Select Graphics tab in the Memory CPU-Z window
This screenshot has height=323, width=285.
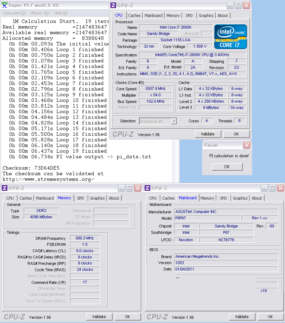point(97,198)
